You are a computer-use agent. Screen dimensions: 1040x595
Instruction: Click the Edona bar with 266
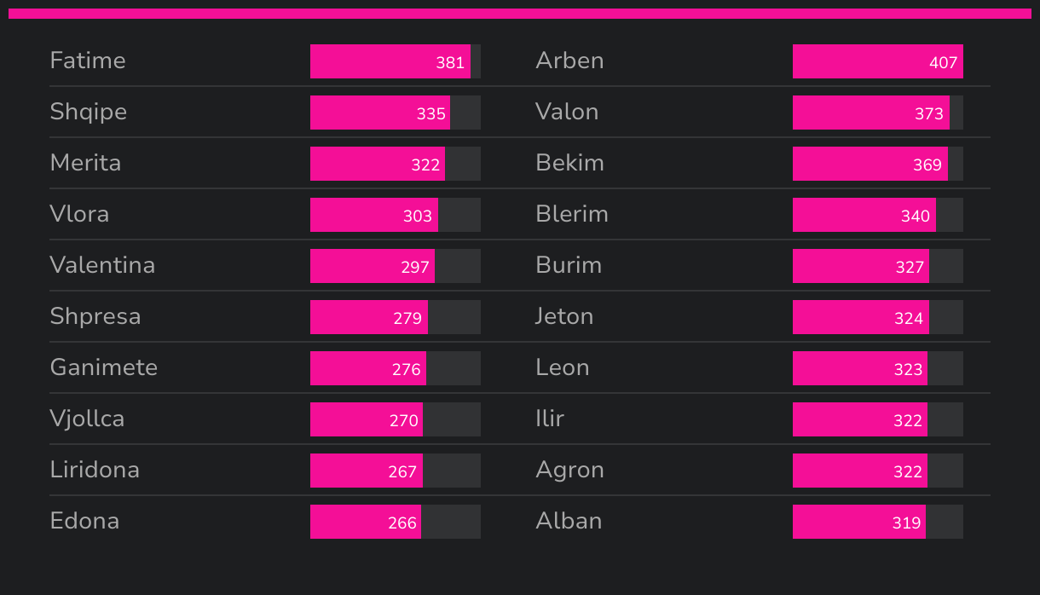[x=366, y=522]
